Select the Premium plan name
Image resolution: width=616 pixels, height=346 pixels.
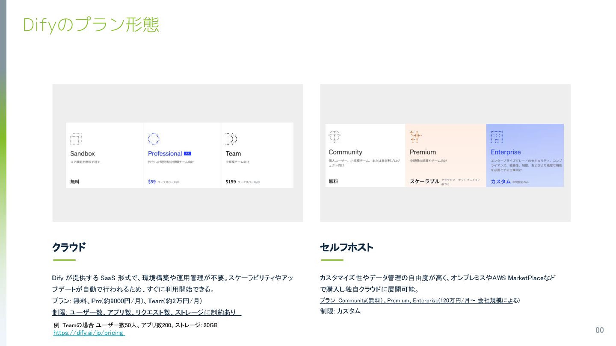pos(423,152)
